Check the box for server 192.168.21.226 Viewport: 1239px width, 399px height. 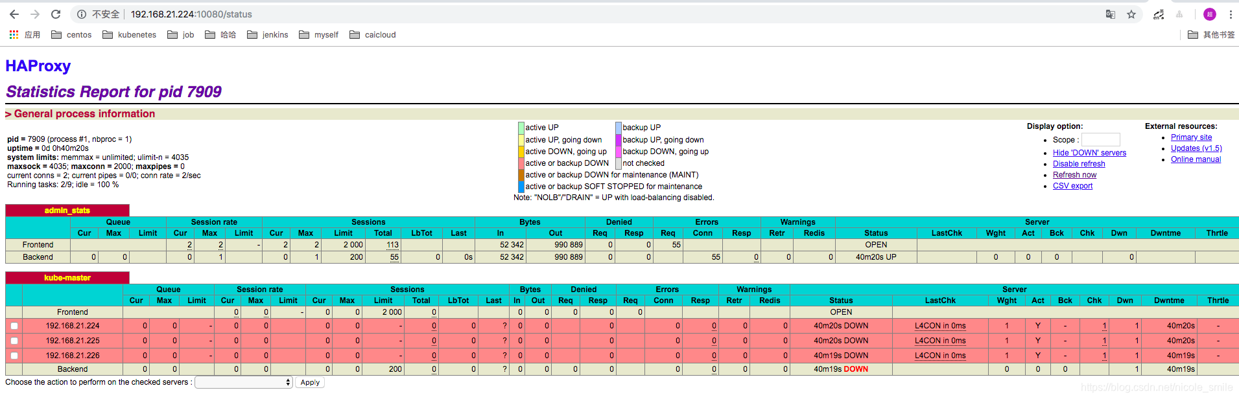14,356
